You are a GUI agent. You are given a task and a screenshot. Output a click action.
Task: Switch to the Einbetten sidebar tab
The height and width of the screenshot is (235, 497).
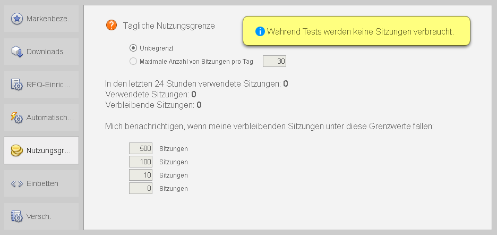click(42, 183)
